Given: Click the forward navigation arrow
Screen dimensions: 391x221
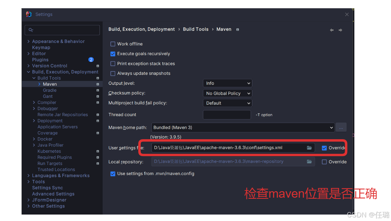Looking at the screenshot, I should click(340, 30).
